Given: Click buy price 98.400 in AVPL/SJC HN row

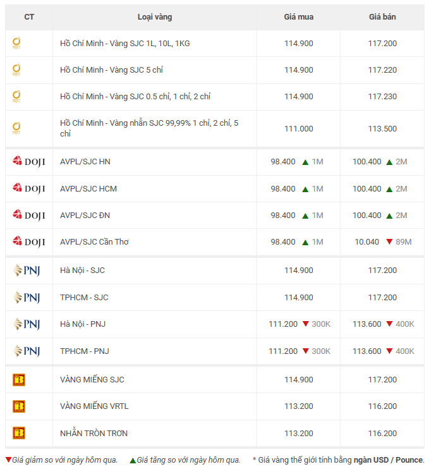Looking at the screenshot, I should (283, 162).
